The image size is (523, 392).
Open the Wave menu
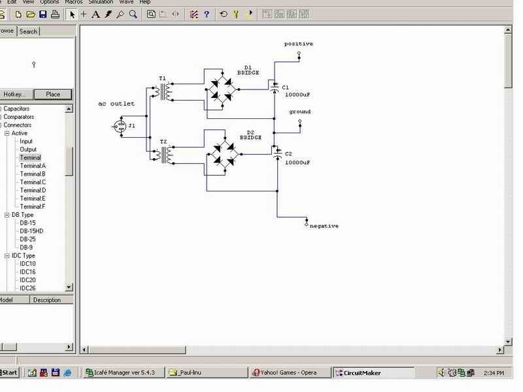[126, 2]
